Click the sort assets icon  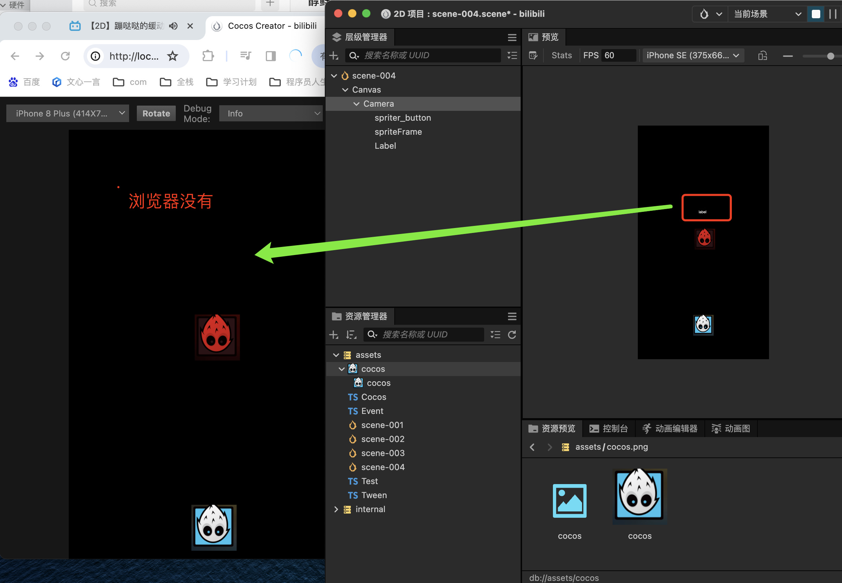(x=351, y=335)
